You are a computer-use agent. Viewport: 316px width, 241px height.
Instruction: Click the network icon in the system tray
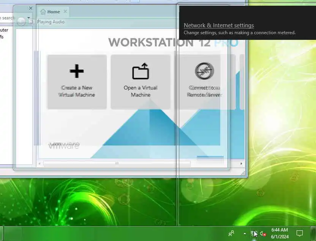pos(254,233)
